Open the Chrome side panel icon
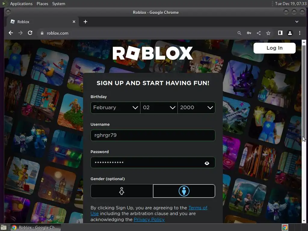 [x=280, y=33]
